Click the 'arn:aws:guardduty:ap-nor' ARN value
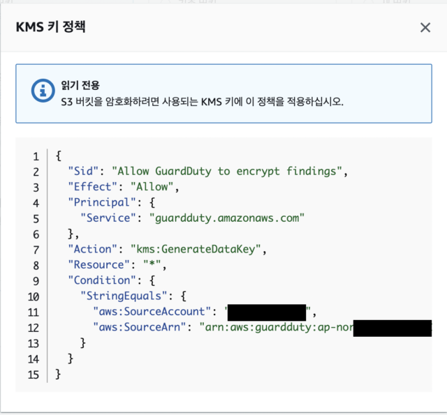Image resolution: width=447 pixels, height=415 pixels. point(277,327)
